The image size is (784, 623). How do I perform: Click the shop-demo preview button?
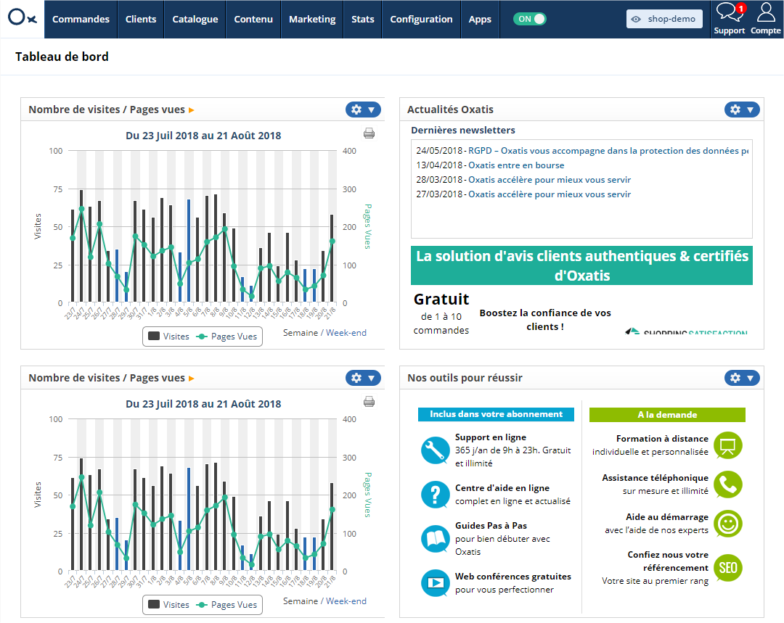[x=664, y=19]
